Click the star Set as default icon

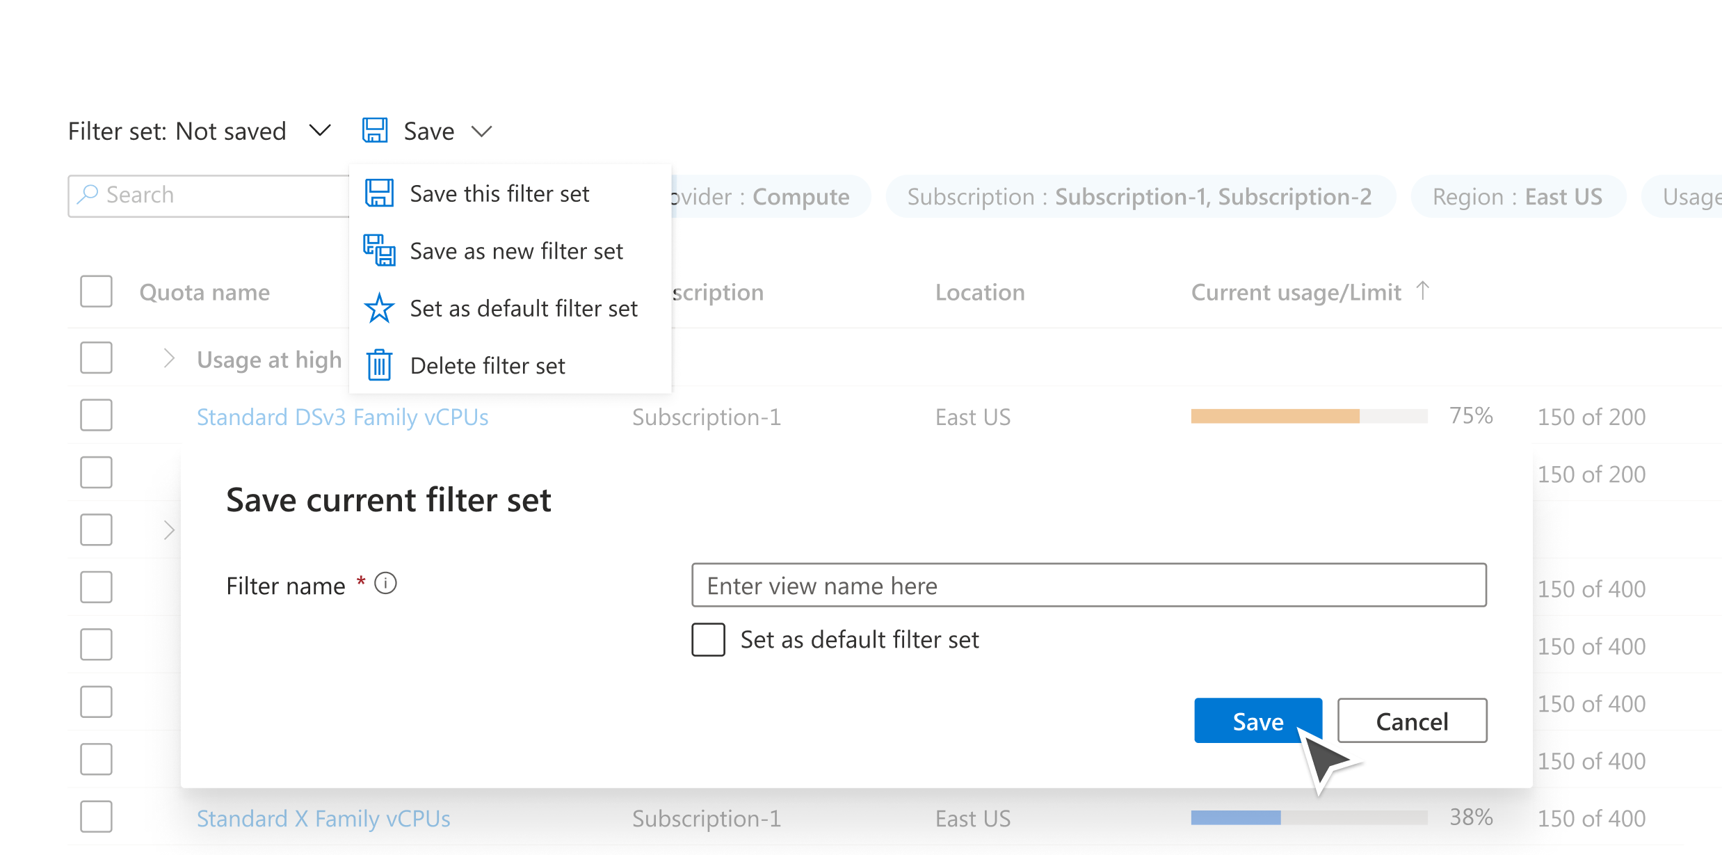point(379,308)
